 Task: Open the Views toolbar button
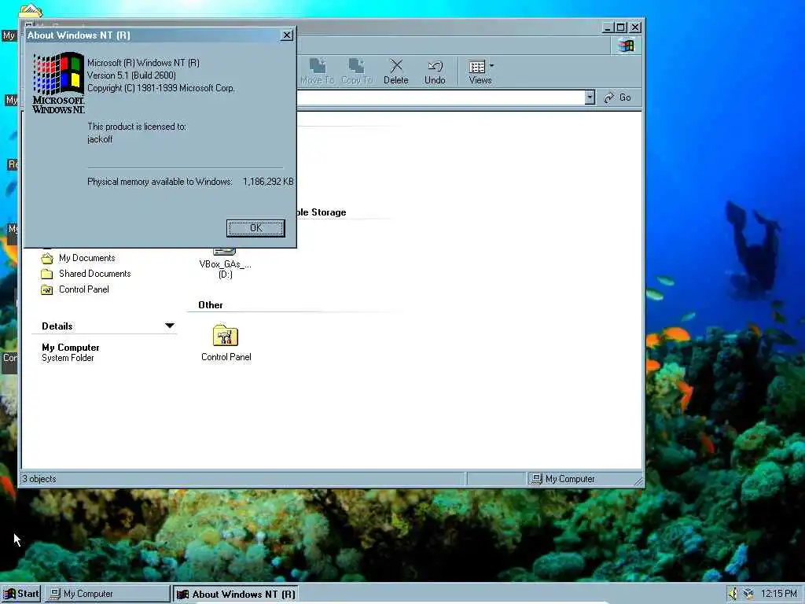tap(480, 72)
